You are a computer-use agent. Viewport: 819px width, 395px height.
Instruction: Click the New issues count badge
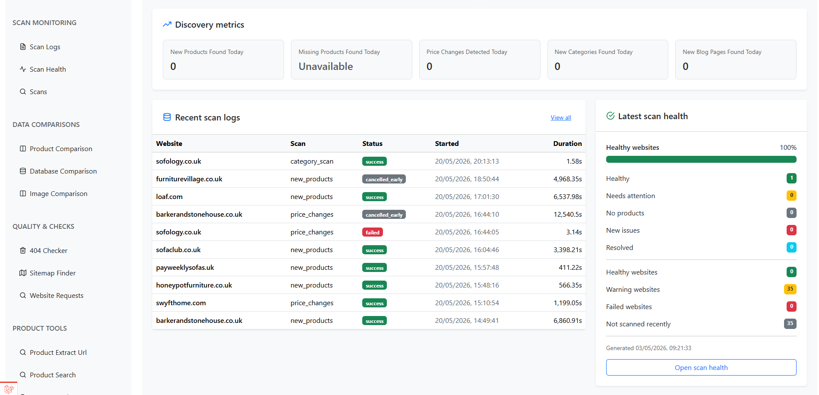tap(791, 230)
